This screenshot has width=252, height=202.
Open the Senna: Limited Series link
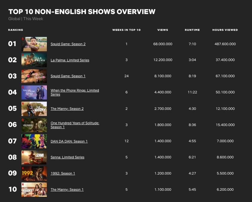coord(67,157)
